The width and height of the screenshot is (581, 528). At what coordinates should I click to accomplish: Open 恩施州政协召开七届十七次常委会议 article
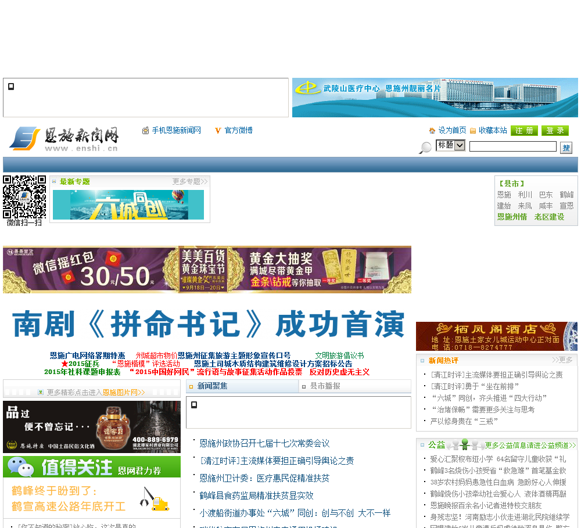pos(264,444)
